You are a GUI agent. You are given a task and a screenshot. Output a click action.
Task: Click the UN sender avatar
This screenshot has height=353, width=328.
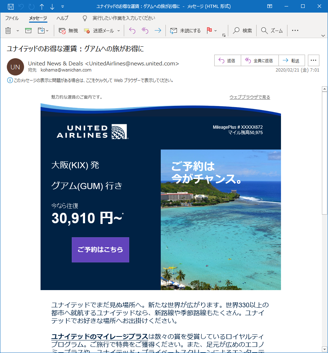tap(15, 67)
